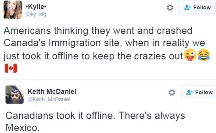The height and width of the screenshot is (133, 216).
Task: Open gear menu on Keith McDaniel's tweet
Action: [172, 92]
